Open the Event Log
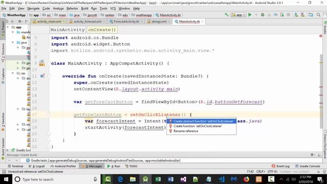Screen dimensions: 327x184 (x=281, y=166)
